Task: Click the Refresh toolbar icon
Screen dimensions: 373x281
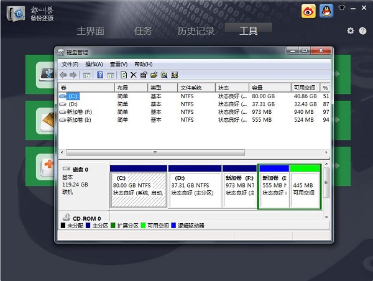Action: coord(124,75)
